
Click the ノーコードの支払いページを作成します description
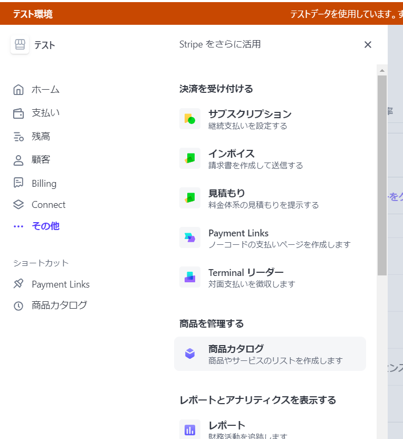pyautogui.click(x=279, y=245)
